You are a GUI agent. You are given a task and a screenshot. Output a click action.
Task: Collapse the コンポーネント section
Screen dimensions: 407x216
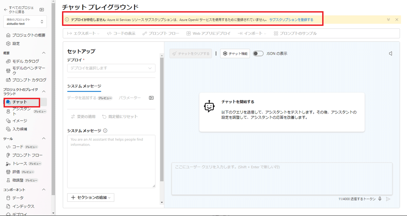pos(43,190)
